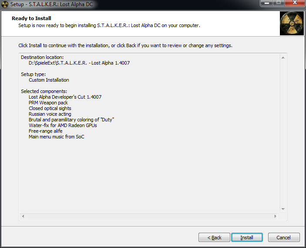The width and height of the screenshot is (306, 248).
Task: Click the S.T.A.L.K.E.R. radiation logo image
Action: point(291,24)
